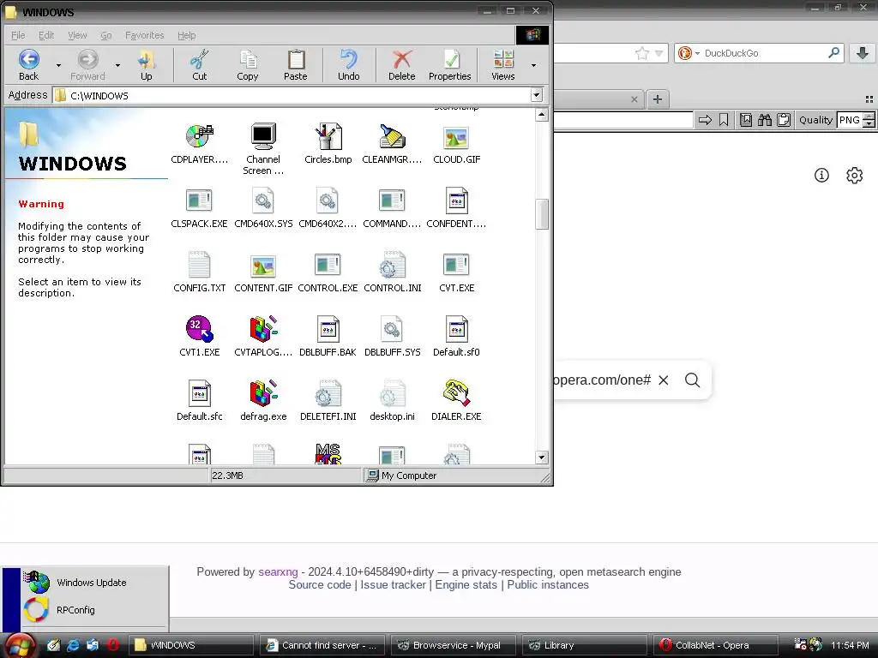
Task: Click the Undo toolbar button
Action: (x=349, y=65)
